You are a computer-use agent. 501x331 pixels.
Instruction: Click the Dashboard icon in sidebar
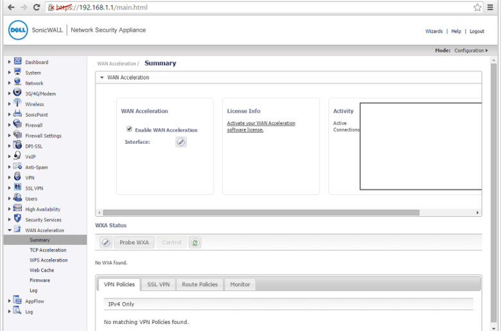17,61
